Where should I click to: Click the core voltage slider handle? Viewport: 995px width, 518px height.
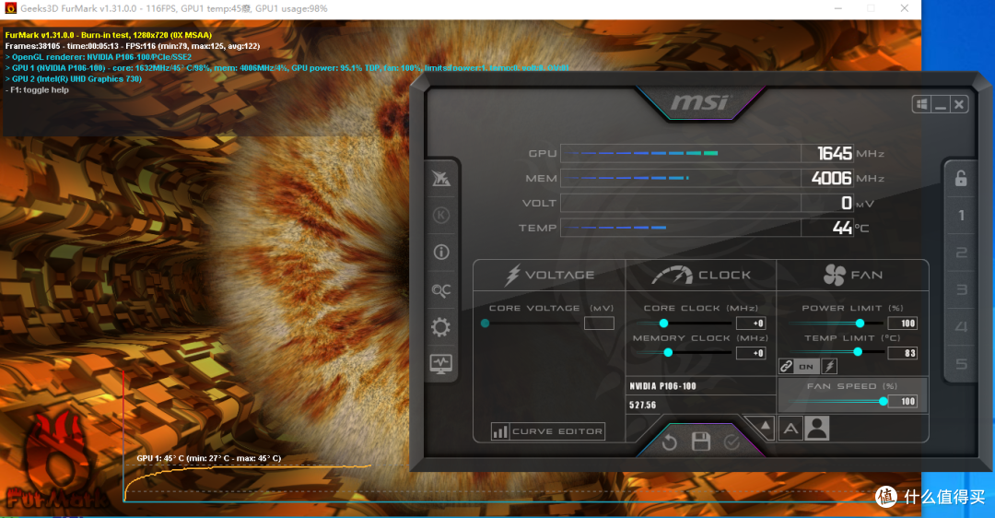[x=486, y=324]
